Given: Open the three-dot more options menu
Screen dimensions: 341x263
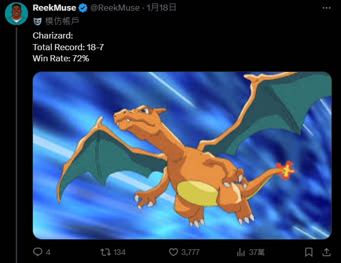Looking at the screenshot, I should coord(326,8).
